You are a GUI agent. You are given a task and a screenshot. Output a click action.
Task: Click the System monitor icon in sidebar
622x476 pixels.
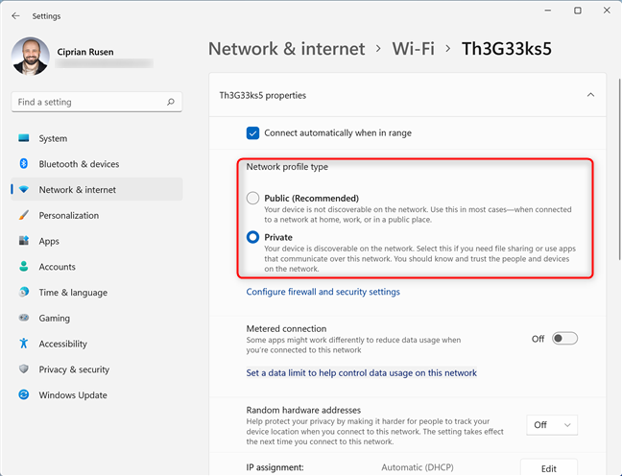click(x=24, y=138)
